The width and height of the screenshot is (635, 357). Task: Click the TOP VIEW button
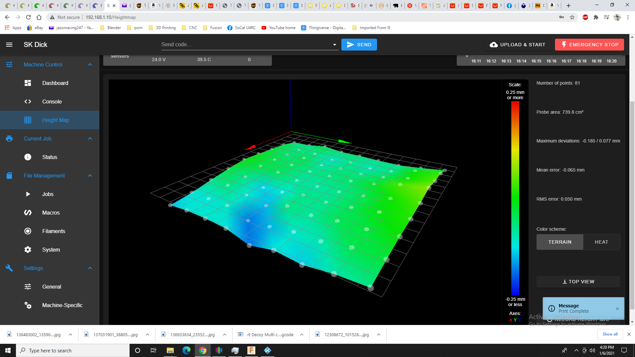pos(578,282)
